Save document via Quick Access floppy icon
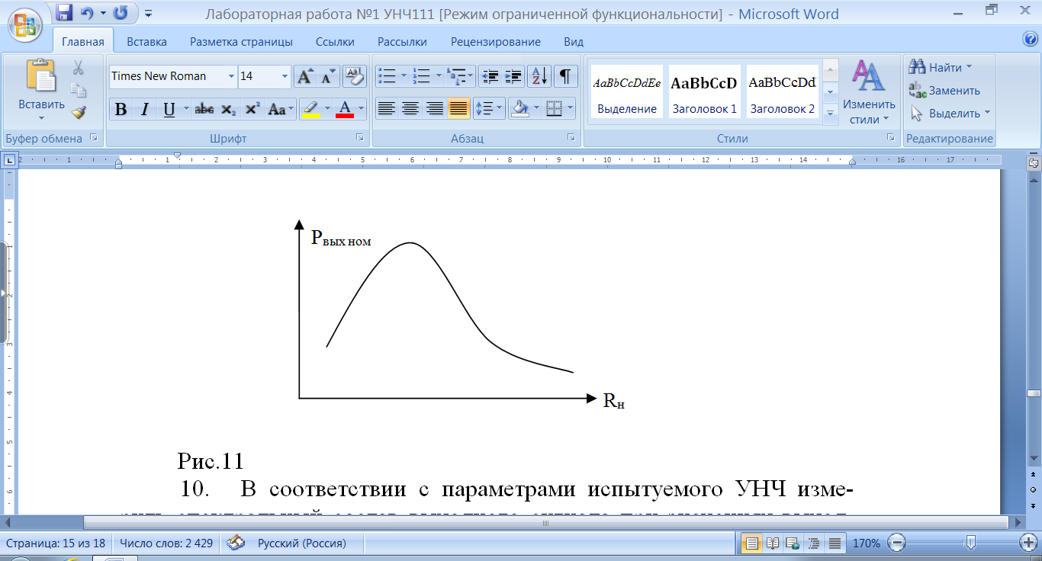The width and height of the screenshot is (1042, 561). [65, 13]
